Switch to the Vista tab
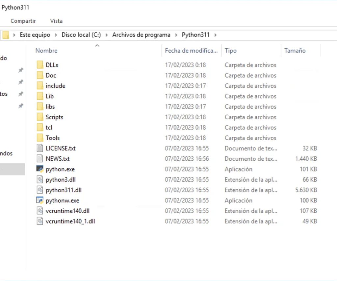The width and height of the screenshot is (337, 281). tap(56, 21)
